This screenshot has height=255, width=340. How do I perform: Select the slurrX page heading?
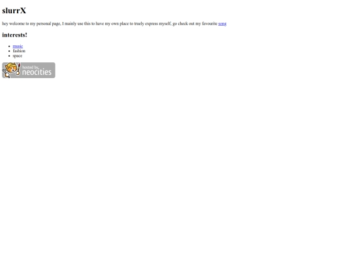pyautogui.click(x=14, y=11)
